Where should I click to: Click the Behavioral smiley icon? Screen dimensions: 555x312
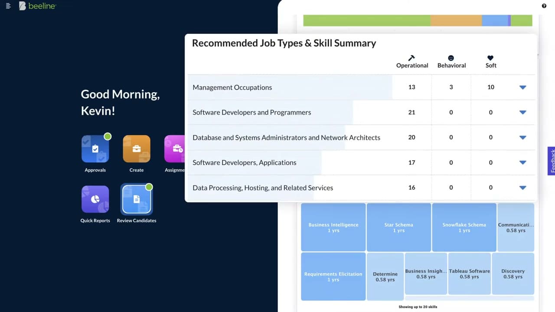click(451, 58)
